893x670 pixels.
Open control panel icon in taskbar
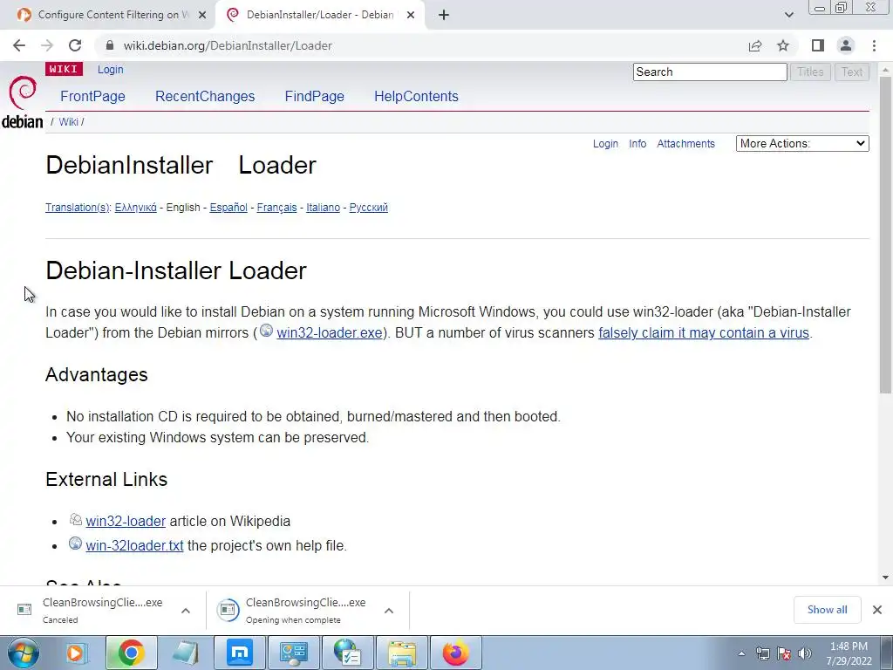(x=294, y=653)
